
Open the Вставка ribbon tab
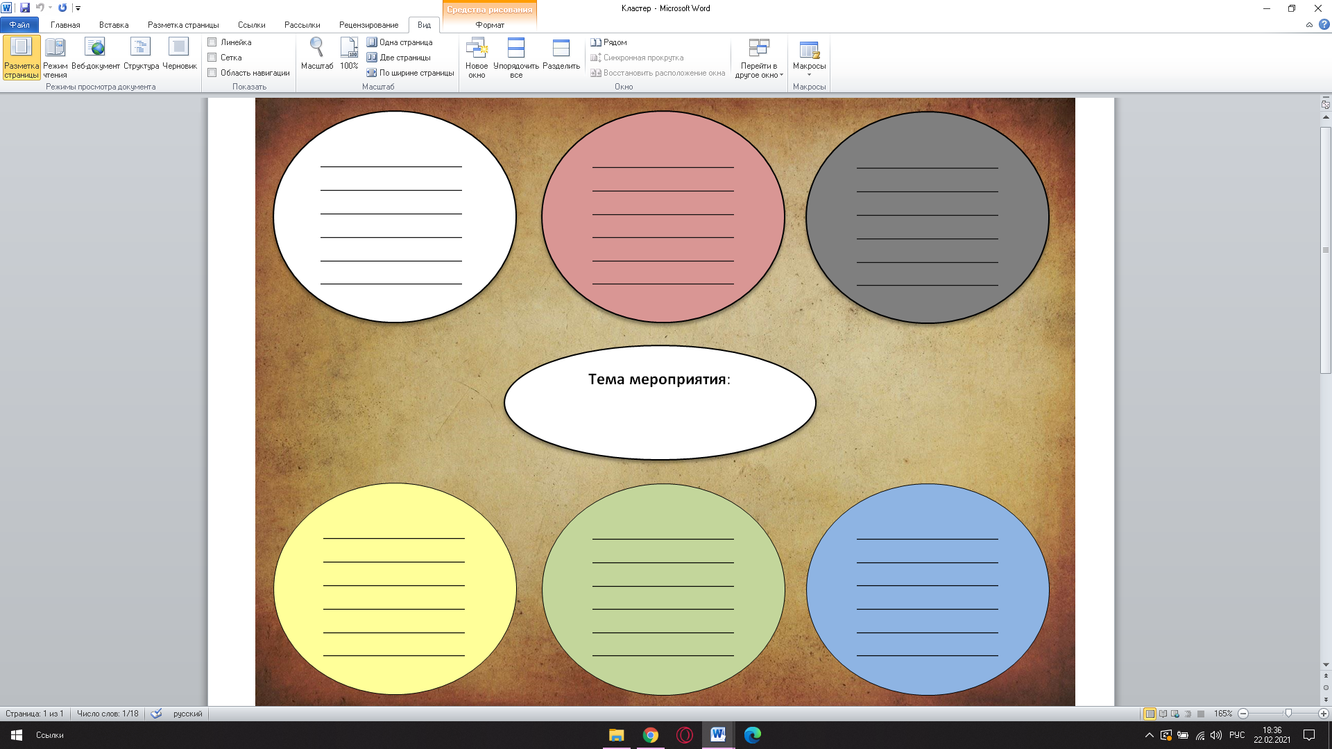tap(114, 25)
